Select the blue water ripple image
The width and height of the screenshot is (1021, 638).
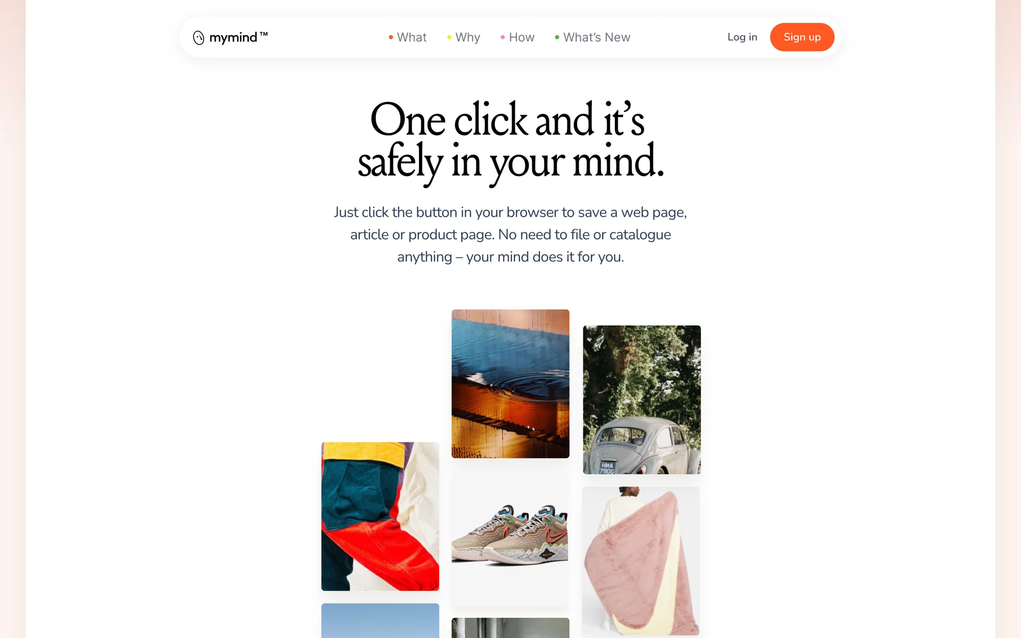[510, 383]
